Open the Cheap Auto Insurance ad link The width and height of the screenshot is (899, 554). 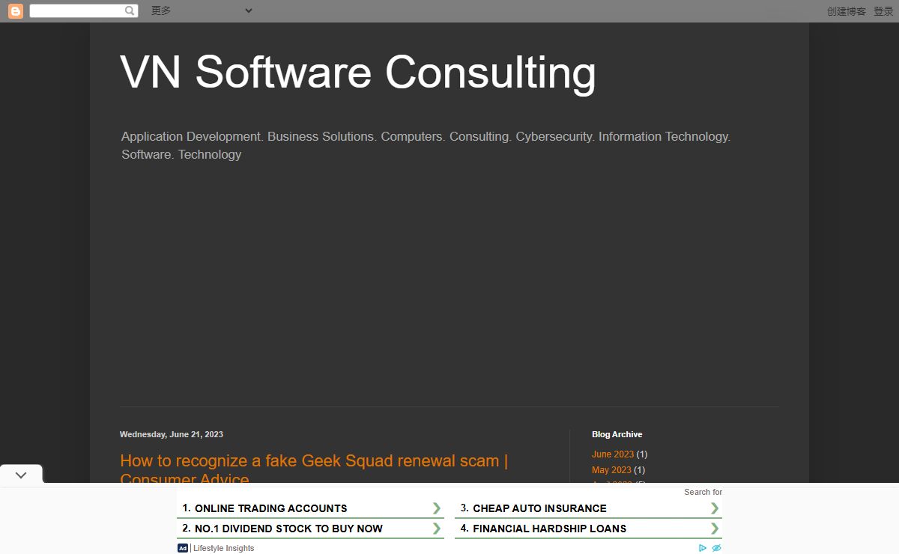(539, 508)
